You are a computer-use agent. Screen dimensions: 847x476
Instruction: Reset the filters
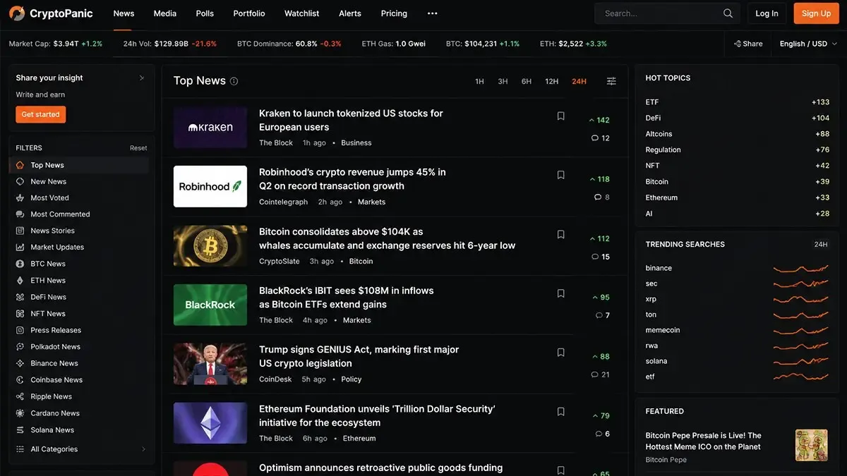pyautogui.click(x=138, y=148)
